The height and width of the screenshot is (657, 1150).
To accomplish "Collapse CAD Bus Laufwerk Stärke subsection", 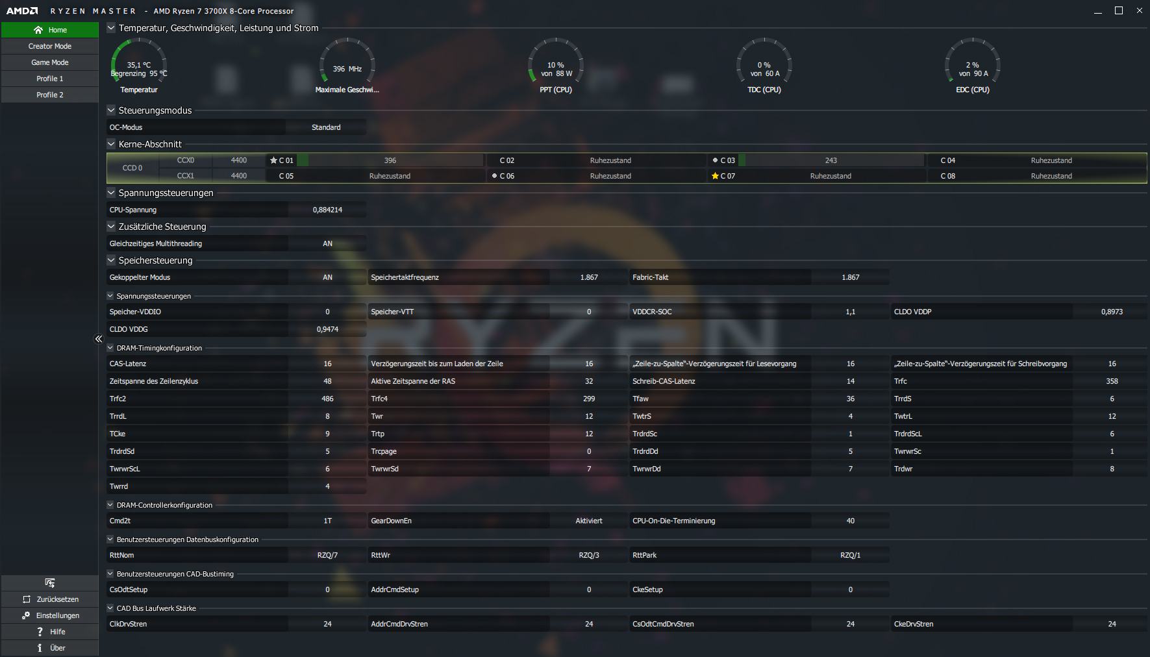I will (110, 608).
